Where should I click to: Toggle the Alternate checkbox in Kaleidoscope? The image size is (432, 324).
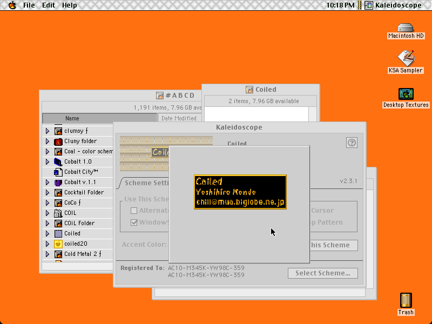[x=134, y=211]
